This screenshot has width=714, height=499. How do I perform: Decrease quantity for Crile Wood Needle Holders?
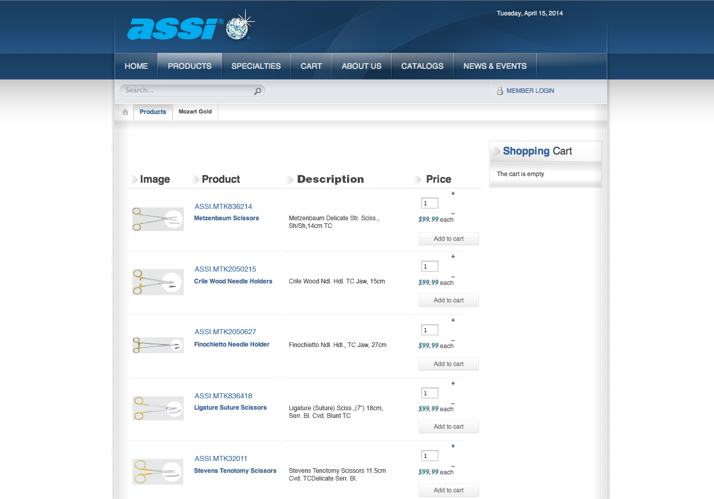[x=453, y=277]
